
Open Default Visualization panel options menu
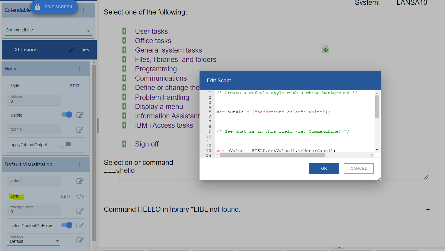[x=80, y=165]
